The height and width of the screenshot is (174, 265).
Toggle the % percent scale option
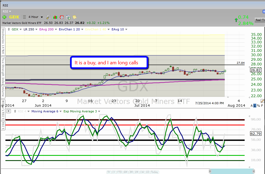(x=258, y=106)
